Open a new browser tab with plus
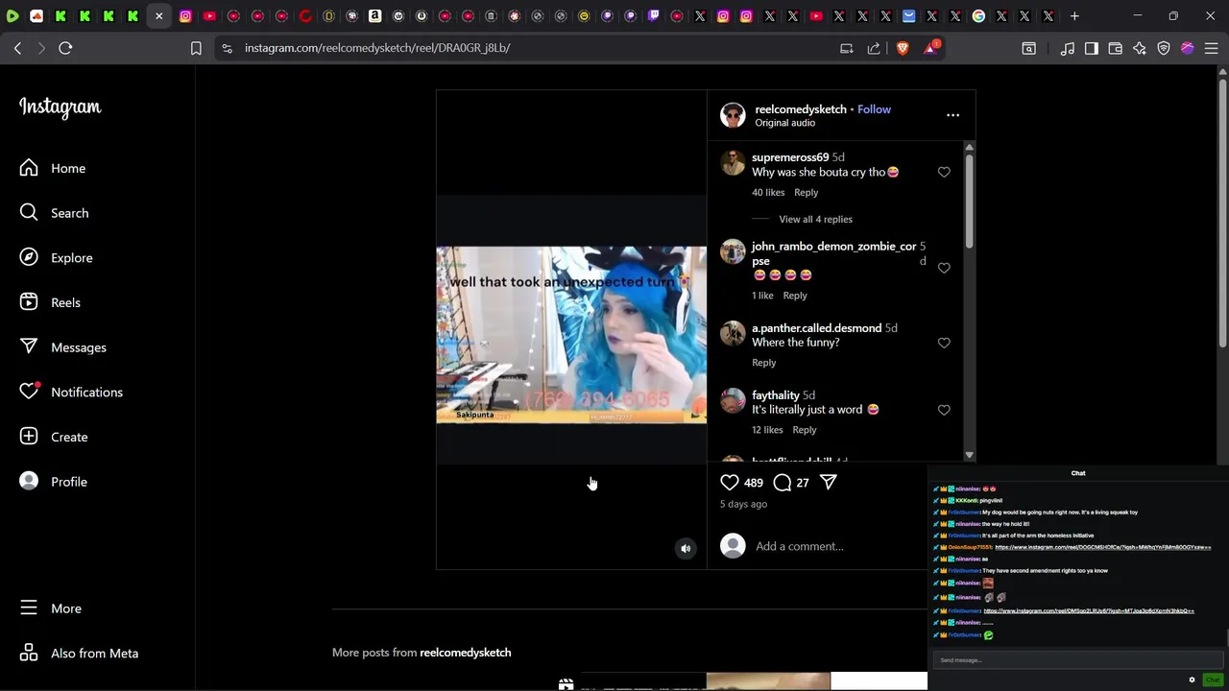 [1074, 16]
